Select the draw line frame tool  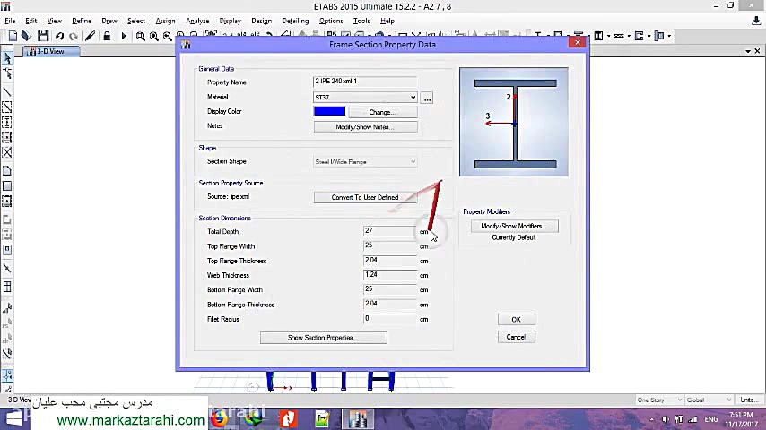7,91
